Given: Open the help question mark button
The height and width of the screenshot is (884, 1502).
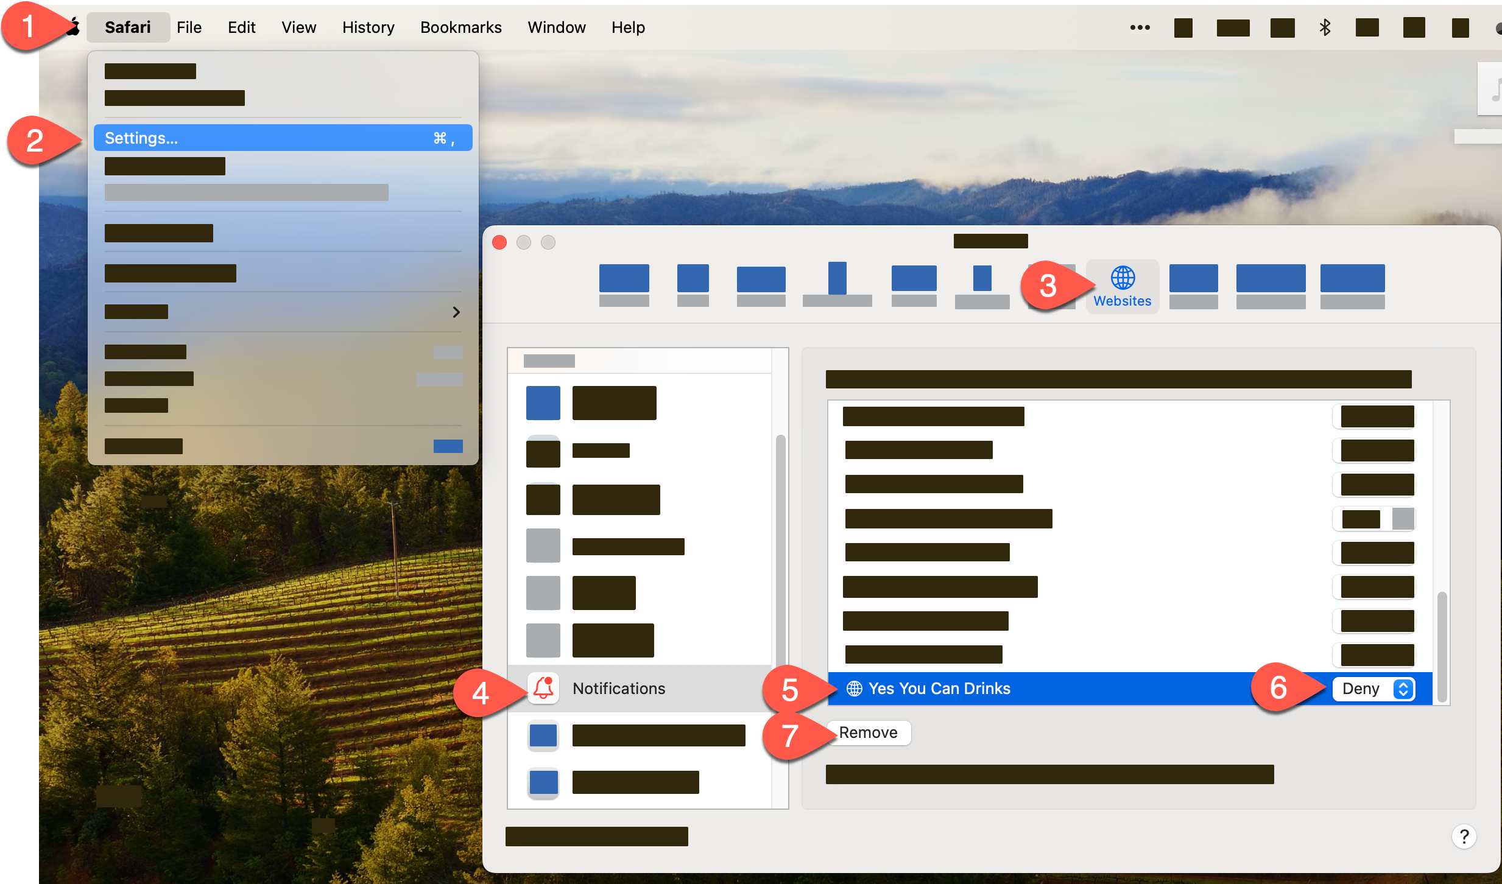Looking at the screenshot, I should pyautogui.click(x=1464, y=837).
